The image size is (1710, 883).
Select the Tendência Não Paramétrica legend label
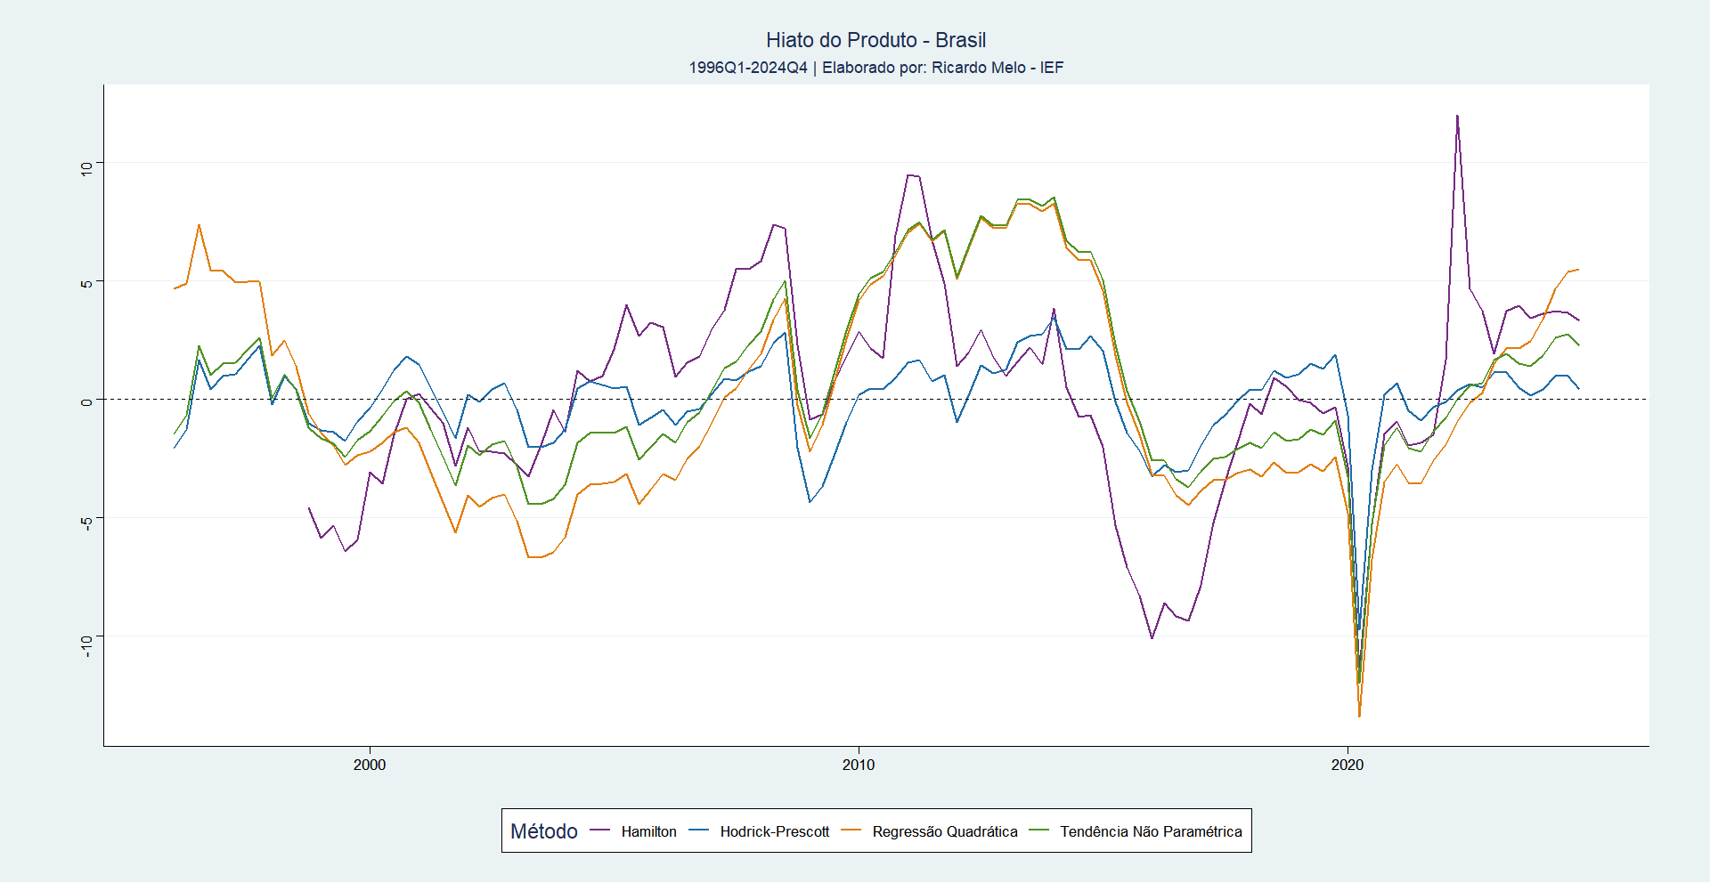1150,831
